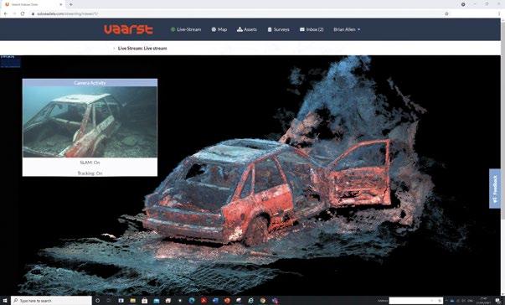Expand the Brian Allen user dropdown
505x305 pixels.
pyautogui.click(x=347, y=29)
